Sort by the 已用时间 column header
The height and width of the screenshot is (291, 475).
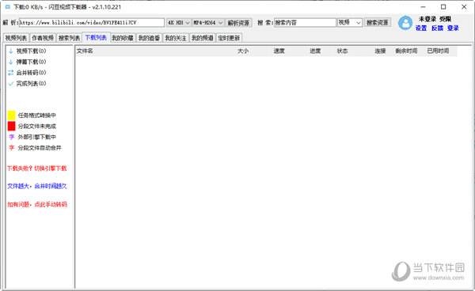coord(438,51)
